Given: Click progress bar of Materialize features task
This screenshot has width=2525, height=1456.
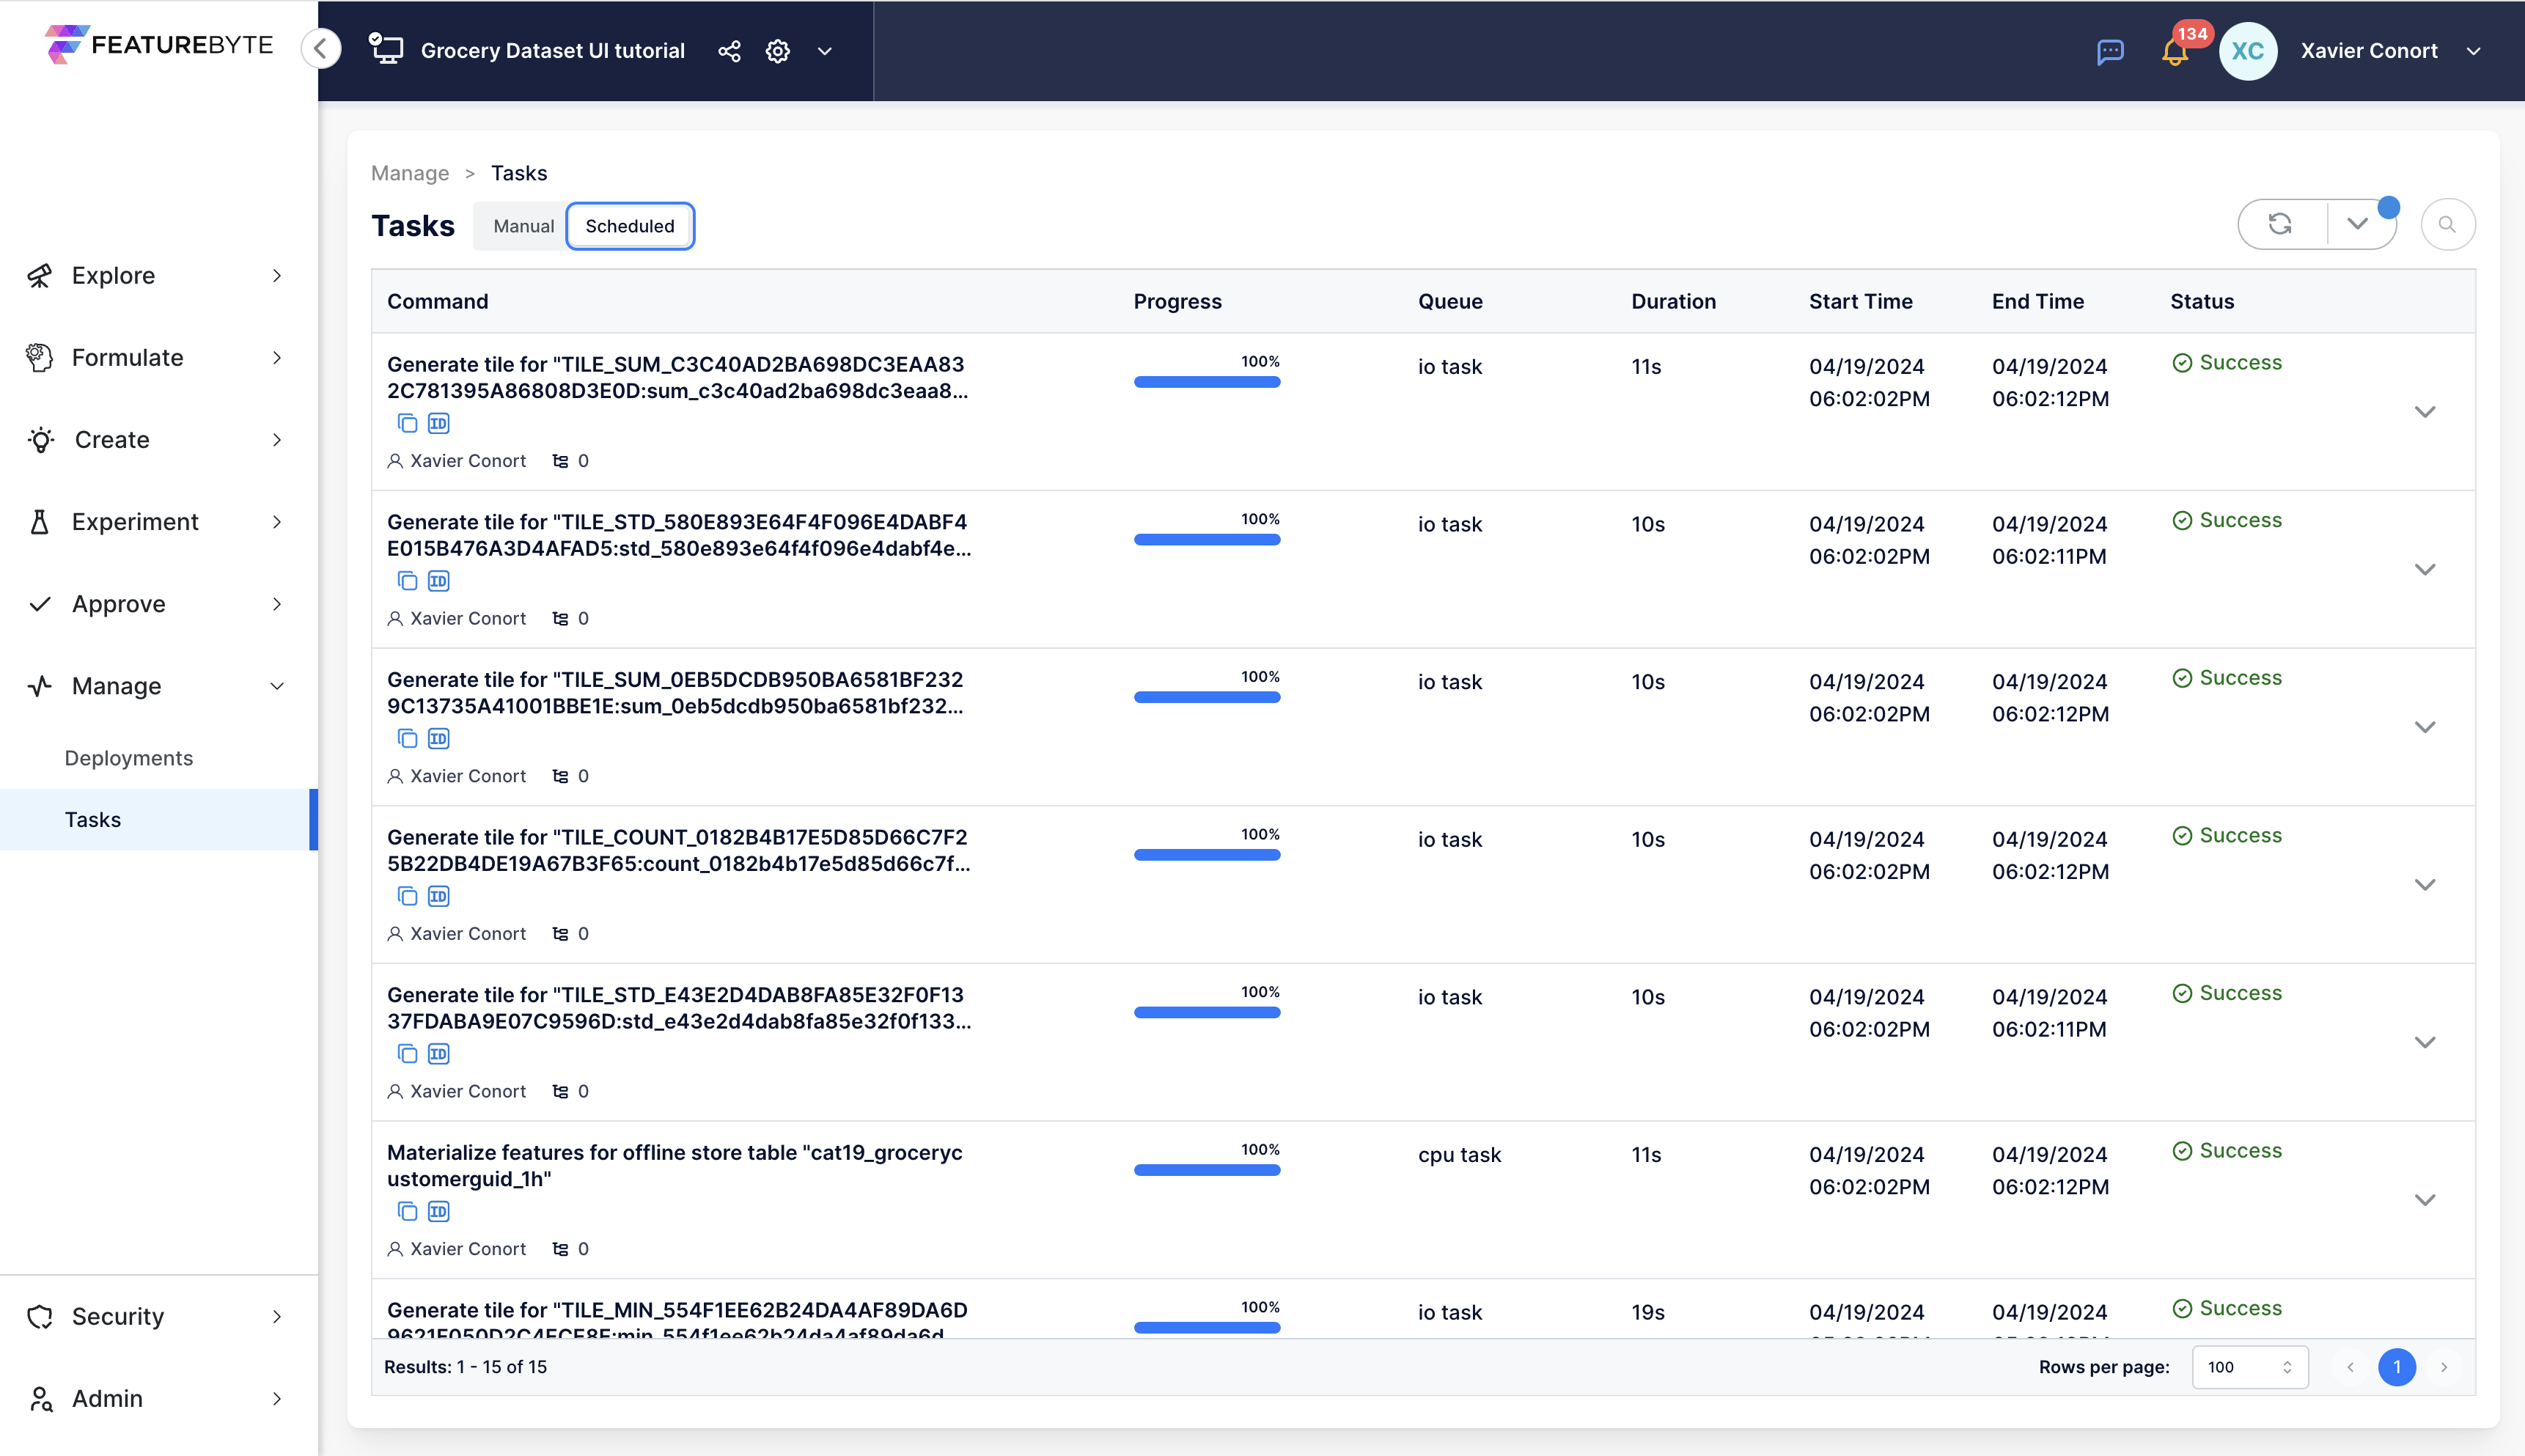Looking at the screenshot, I should (1206, 1169).
